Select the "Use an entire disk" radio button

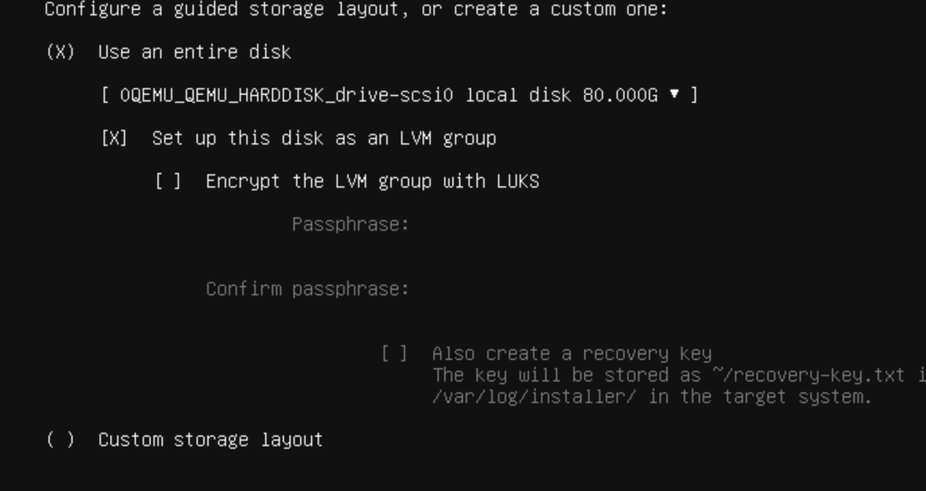tap(61, 52)
